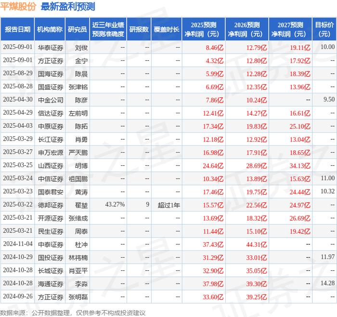The image size is (337, 317).
Task: Select analyst 金宁 cell
Action: [x=81, y=61]
